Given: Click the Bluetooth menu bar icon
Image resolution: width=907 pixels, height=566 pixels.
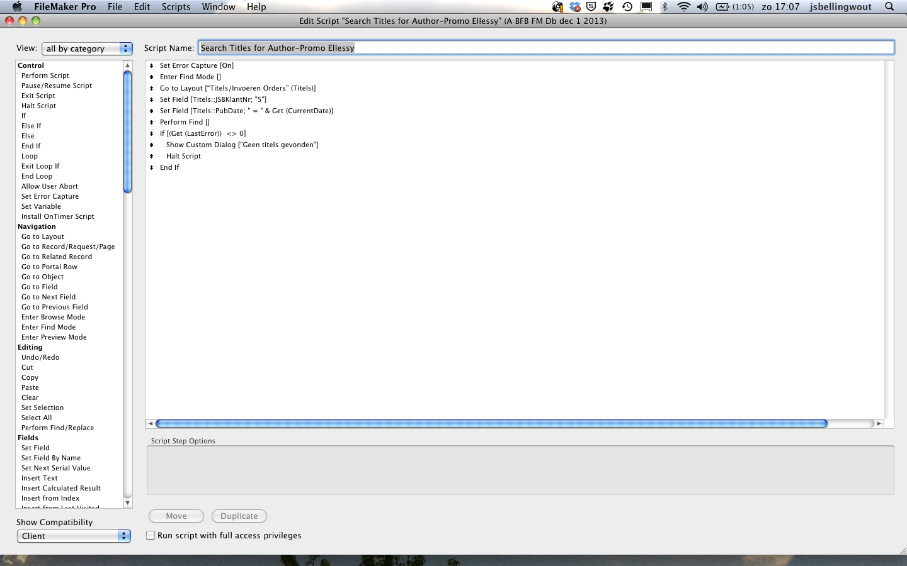Looking at the screenshot, I should point(665,6).
